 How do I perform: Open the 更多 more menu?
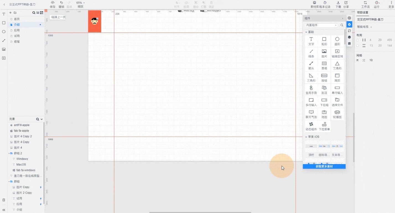[391, 4]
